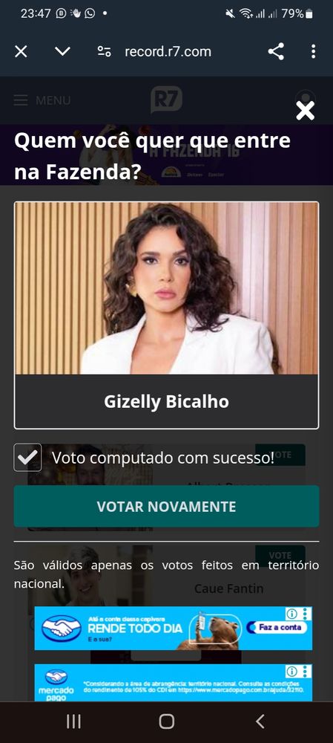This screenshot has width=333, height=743.
Task: Close the browser custom tab with X
Action: pyautogui.click(x=21, y=51)
